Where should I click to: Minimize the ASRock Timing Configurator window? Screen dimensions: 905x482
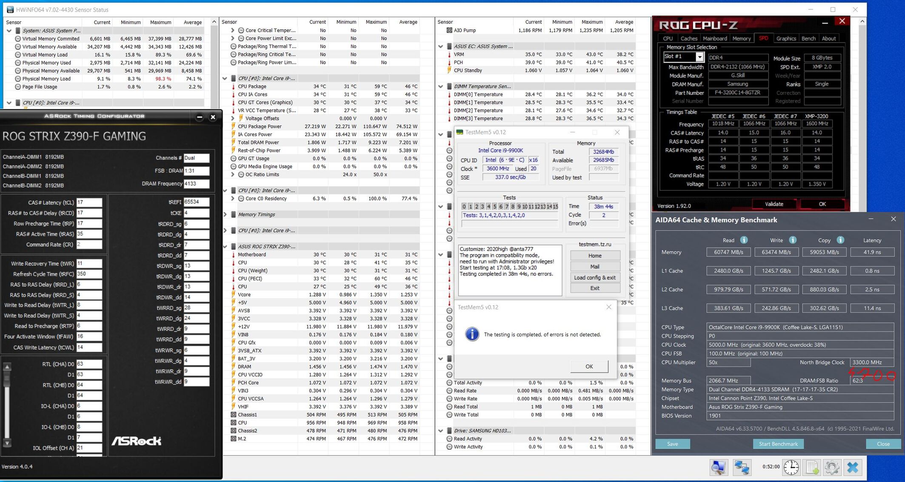[200, 117]
